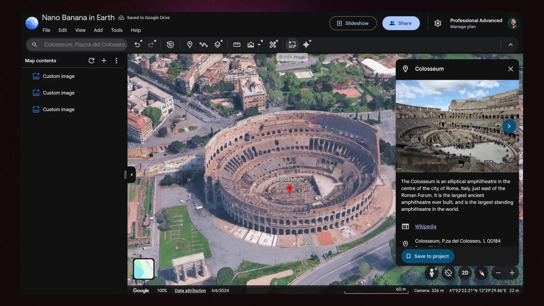544x306 pixels.
Task: Select the Add placemark pin tool
Action: (190, 44)
